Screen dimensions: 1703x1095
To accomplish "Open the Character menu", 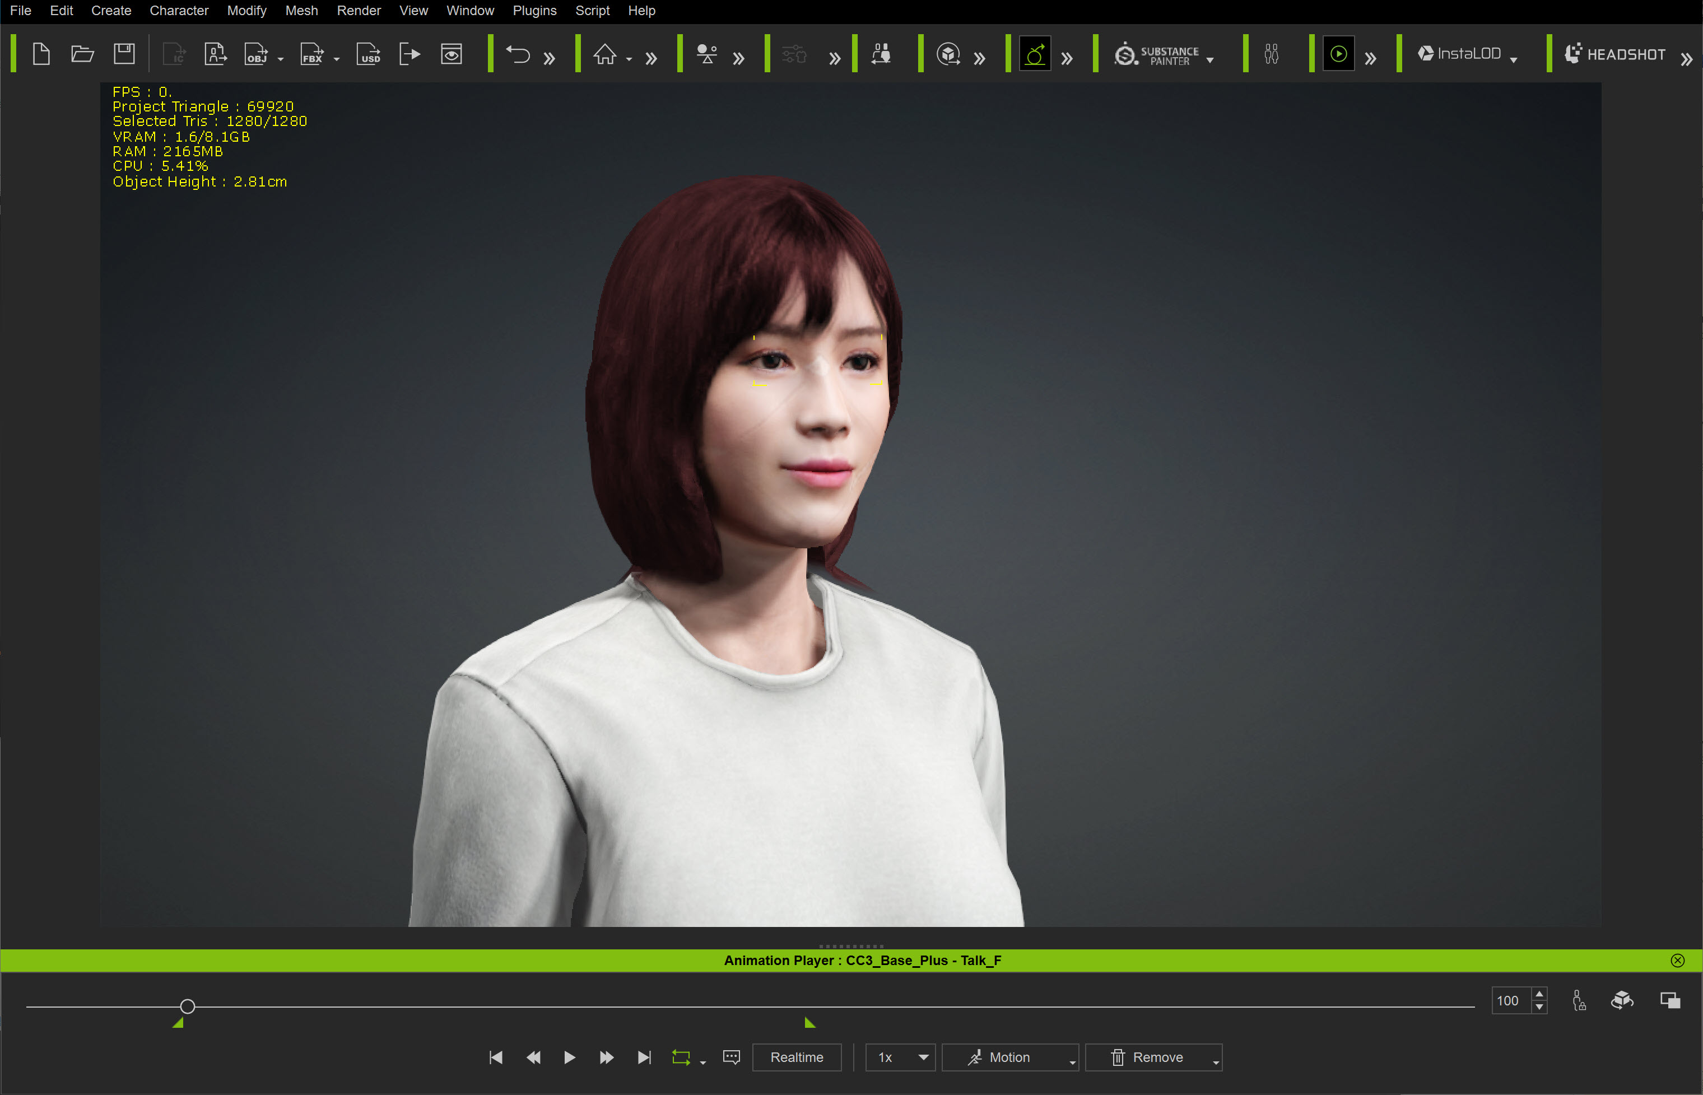I will pos(179,11).
